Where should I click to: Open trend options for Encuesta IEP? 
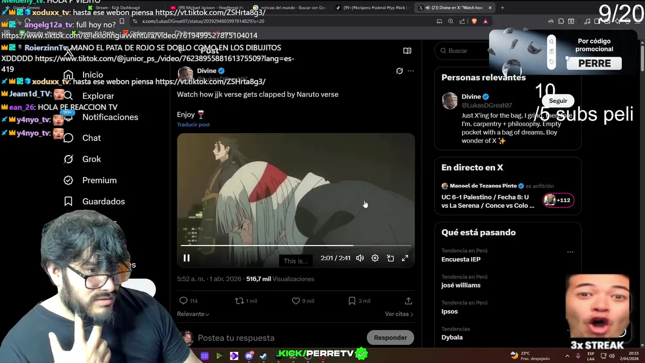click(570, 252)
